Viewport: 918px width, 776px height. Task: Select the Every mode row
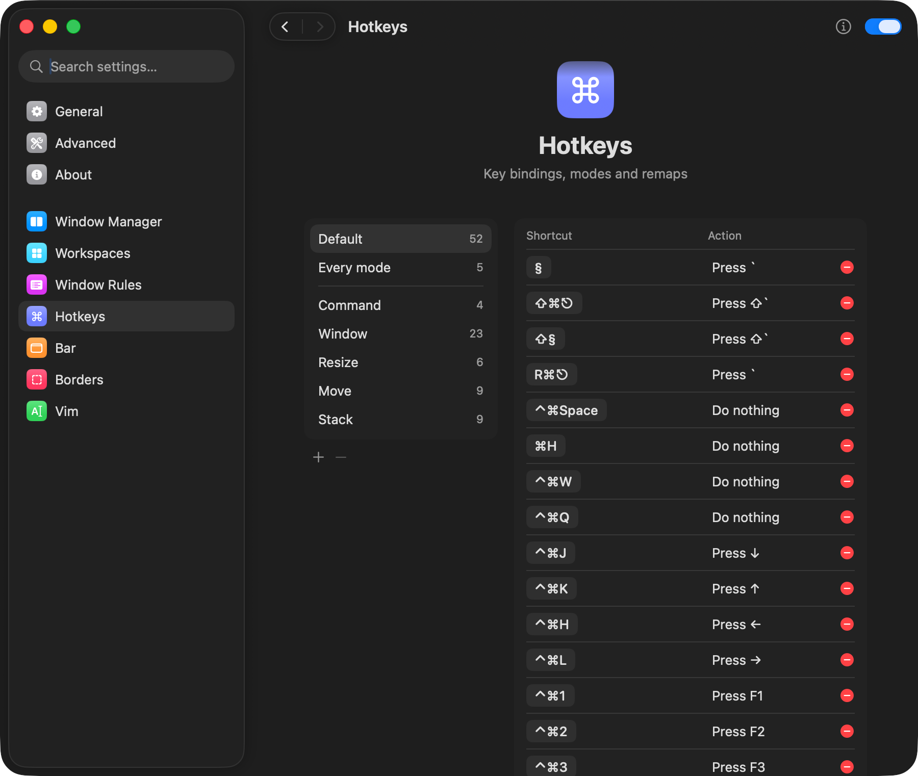401,267
